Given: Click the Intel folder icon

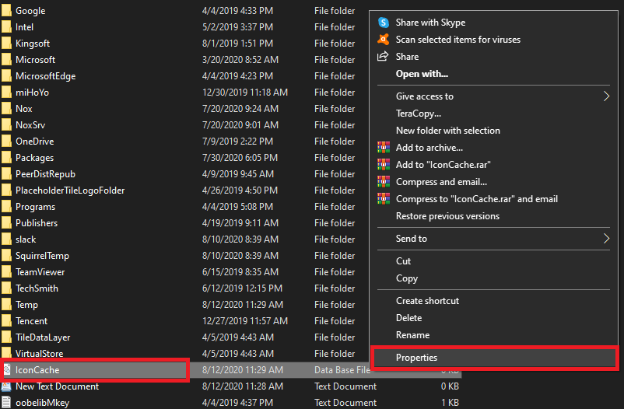Looking at the screenshot, I should coord(6,27).
